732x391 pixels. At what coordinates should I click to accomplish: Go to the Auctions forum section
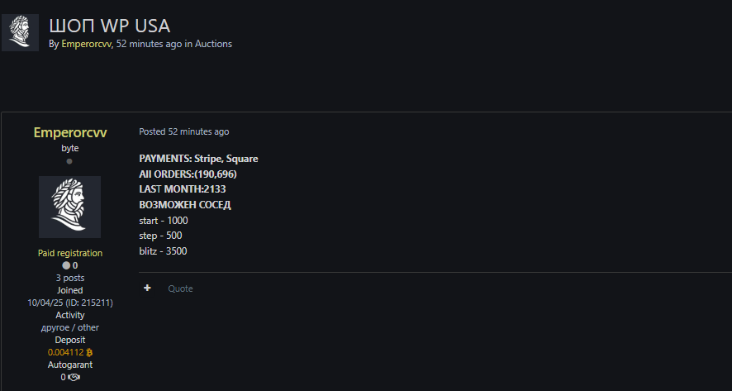213,44
